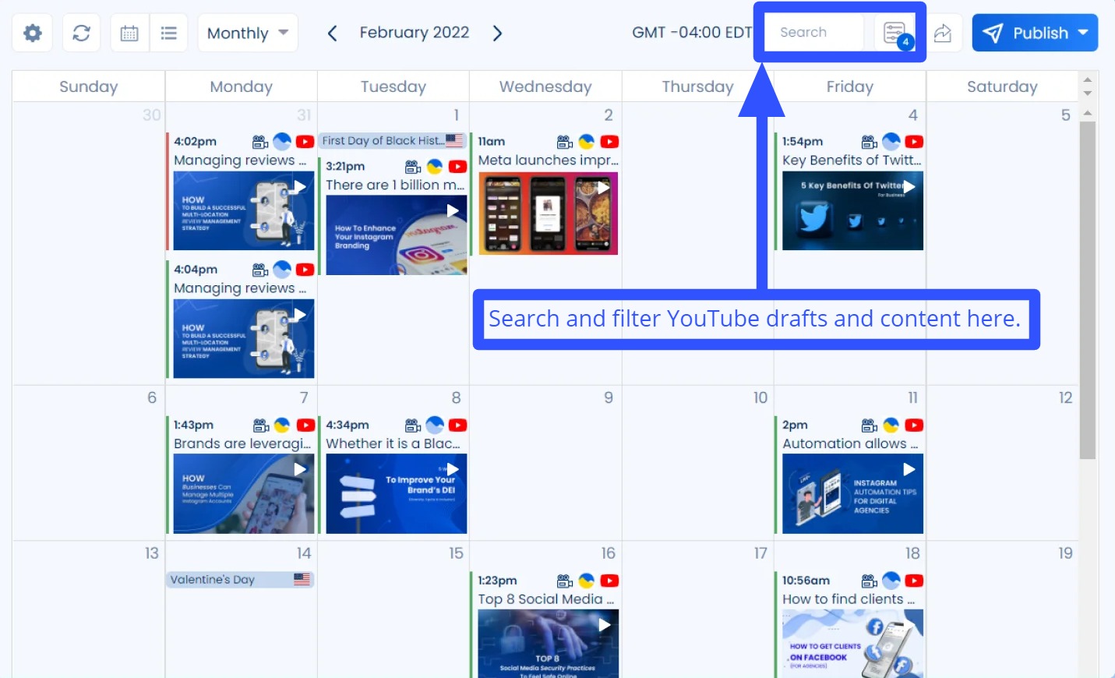Click the share/export arrow icon
The height and width of the screenshot is (678, 1115).
(x=943, y=33)
